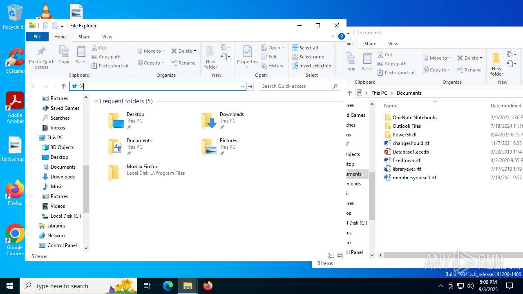The image size is (523, 294).
Task: Open the Windows Start menu
Action: pos(10,286)
